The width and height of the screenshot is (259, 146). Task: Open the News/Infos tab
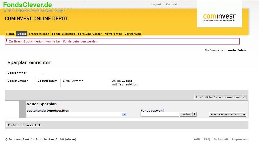pyautogui.click(x=113, y=34)
